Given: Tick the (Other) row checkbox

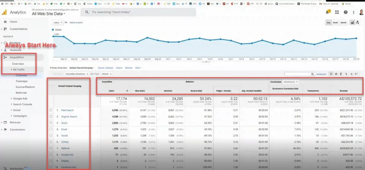Looking at the screenshot, I should tap(51, 142).
